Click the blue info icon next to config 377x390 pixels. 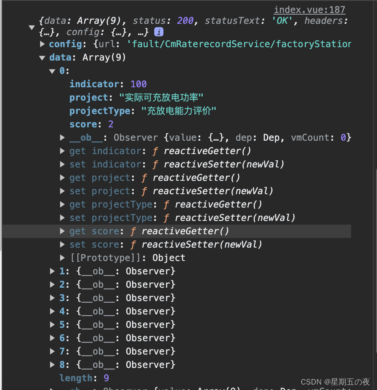[159, 32]
